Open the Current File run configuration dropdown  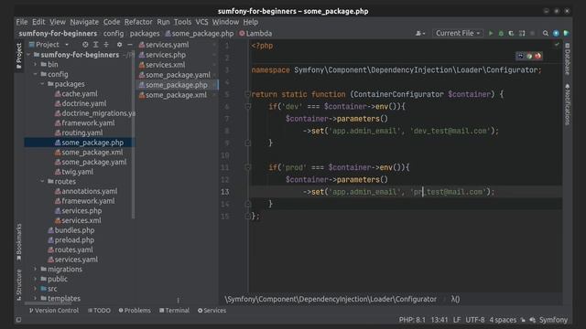click(458, 33)
